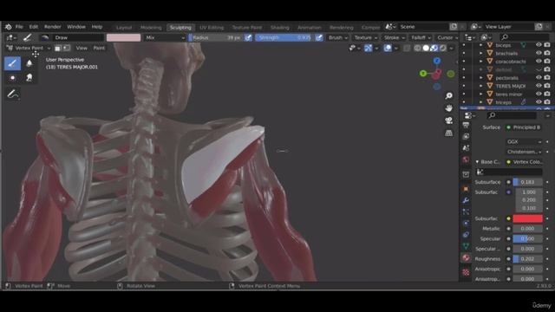Open the Mix blend mode dropdown
Viewport: 555px width, 312px height.
165,37
